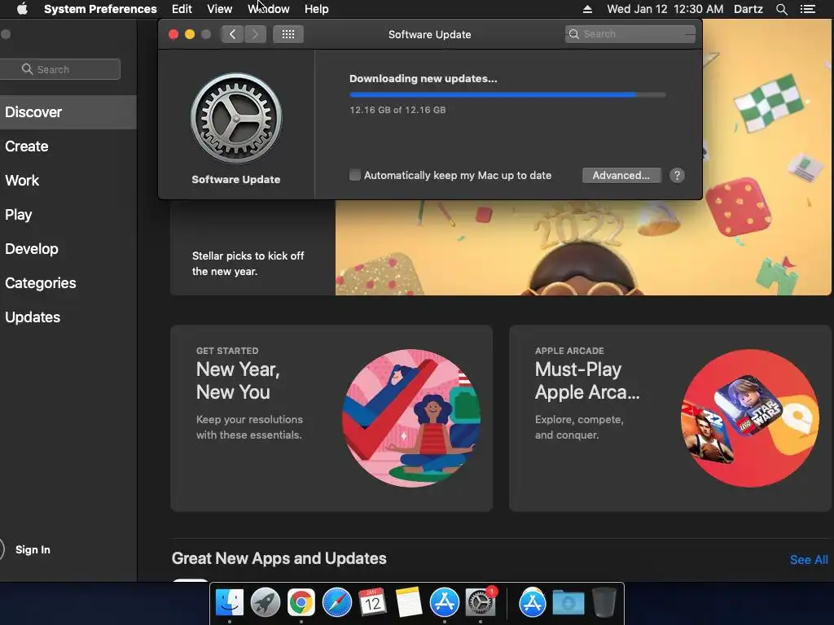Open the Edit menu
Viewport: 834px width, 625px height.
[x=182, y=9]
